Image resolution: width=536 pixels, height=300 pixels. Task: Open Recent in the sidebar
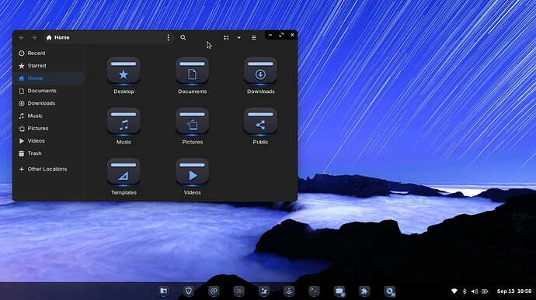click(50, 53)
